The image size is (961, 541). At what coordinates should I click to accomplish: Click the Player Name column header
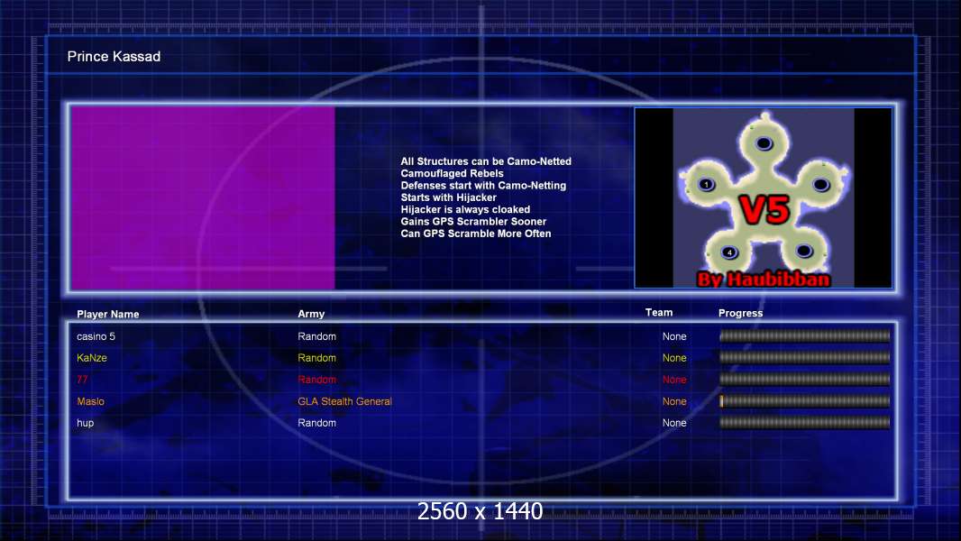(108, 314)
